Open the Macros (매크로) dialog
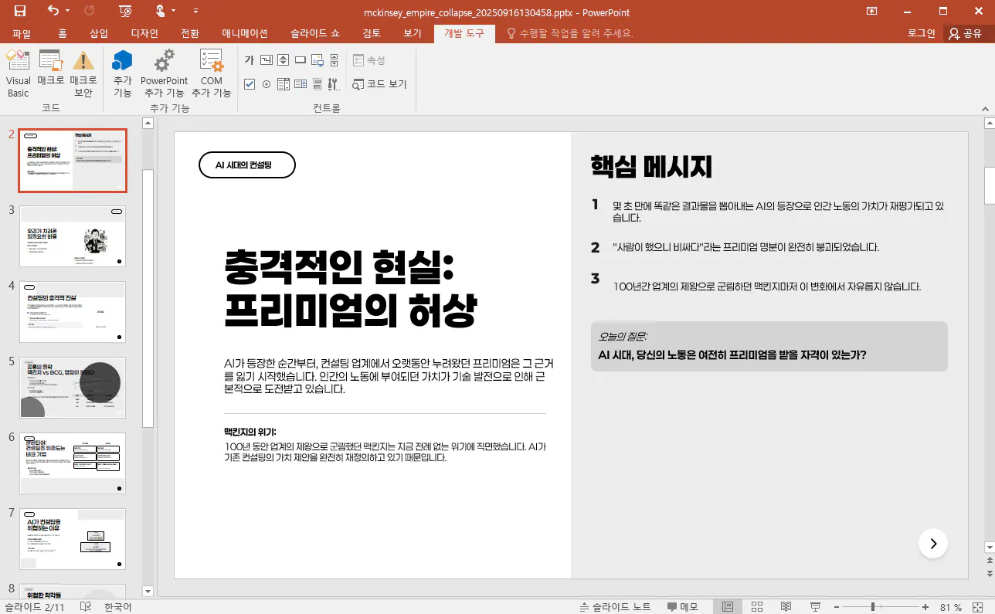The image size is (995, 614). point(51,73)
